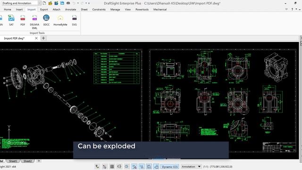The image size is (302, 170).
Task: Close the Import PDF.dwg document tab
Action: [36, 38]
